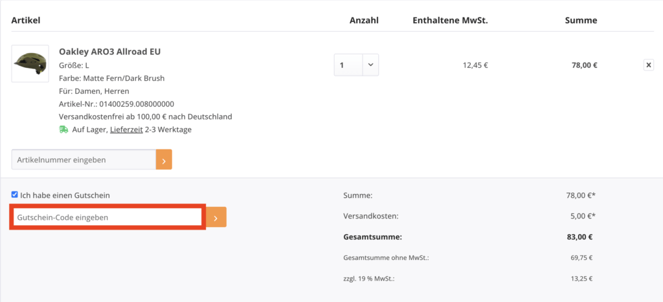The height and width of the screenshot is (302, 663).
Task: Click 'Für: Damen, Herren' text
Action: pos(94,91)
